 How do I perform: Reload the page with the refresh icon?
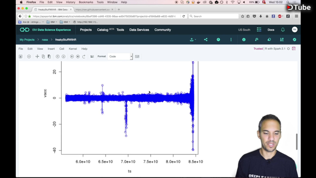[184, 16]
